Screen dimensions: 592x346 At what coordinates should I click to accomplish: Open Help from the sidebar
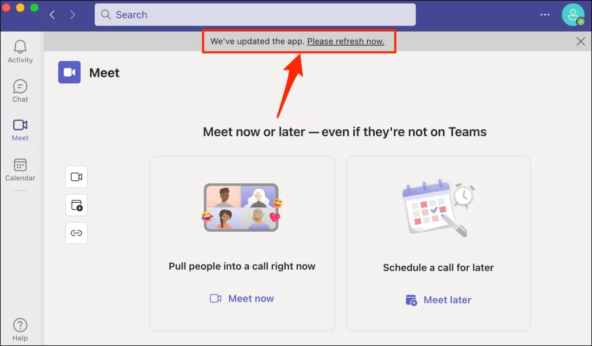20,330
